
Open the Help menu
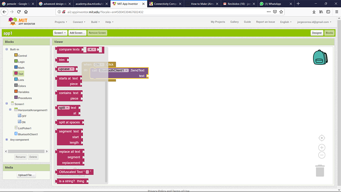pos(109,22)
